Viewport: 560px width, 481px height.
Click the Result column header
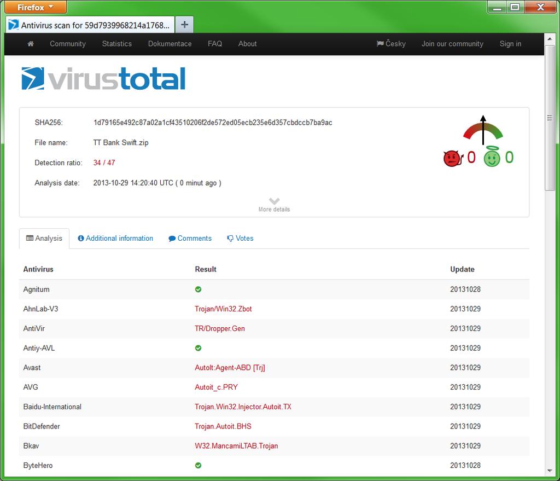click(206, 269)
